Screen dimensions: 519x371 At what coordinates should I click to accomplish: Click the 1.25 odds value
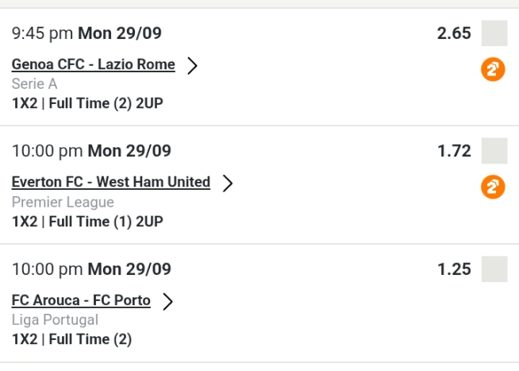[454, 269]
